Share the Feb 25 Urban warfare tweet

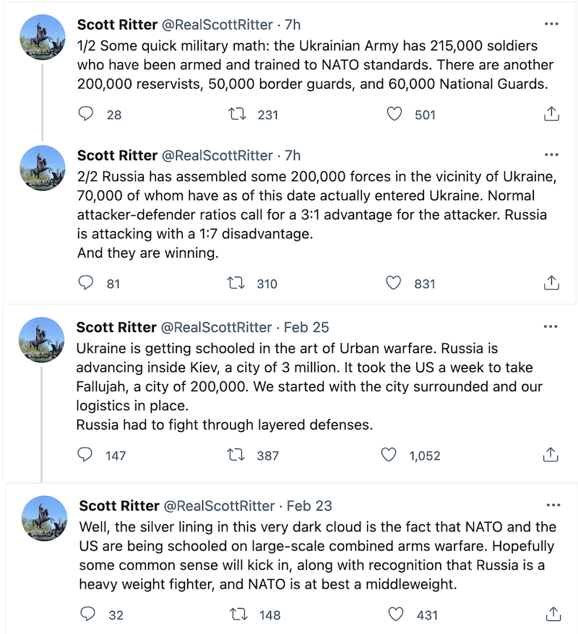click(x=550, y=455)
